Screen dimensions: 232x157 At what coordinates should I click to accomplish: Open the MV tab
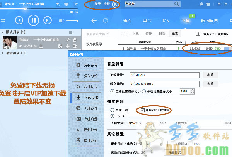pyautogui.click(x=166, y=20)
